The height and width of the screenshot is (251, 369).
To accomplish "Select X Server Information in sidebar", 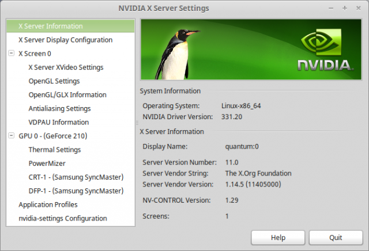I will click(x=50, y=26).
